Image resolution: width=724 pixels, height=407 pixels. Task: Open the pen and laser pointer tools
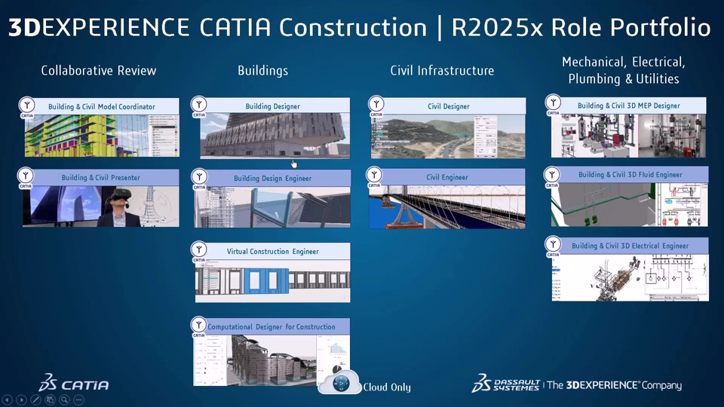(x=35, y=399)
